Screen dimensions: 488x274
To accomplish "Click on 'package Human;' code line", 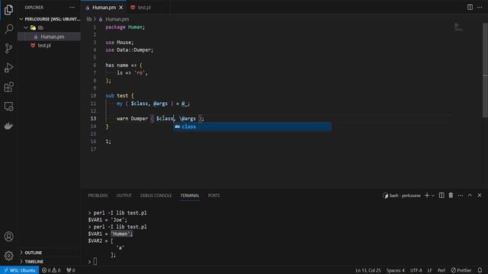I will click(125, 27).
